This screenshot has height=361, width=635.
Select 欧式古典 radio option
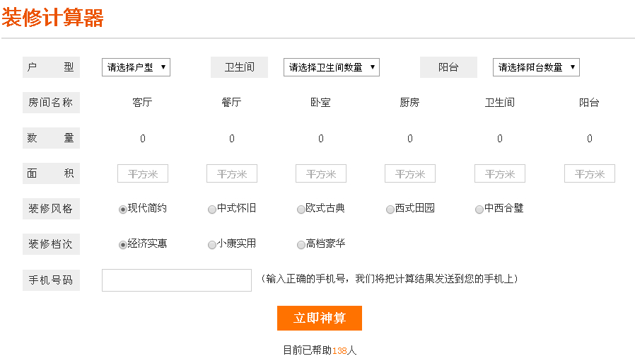click(x=301, y=210)
